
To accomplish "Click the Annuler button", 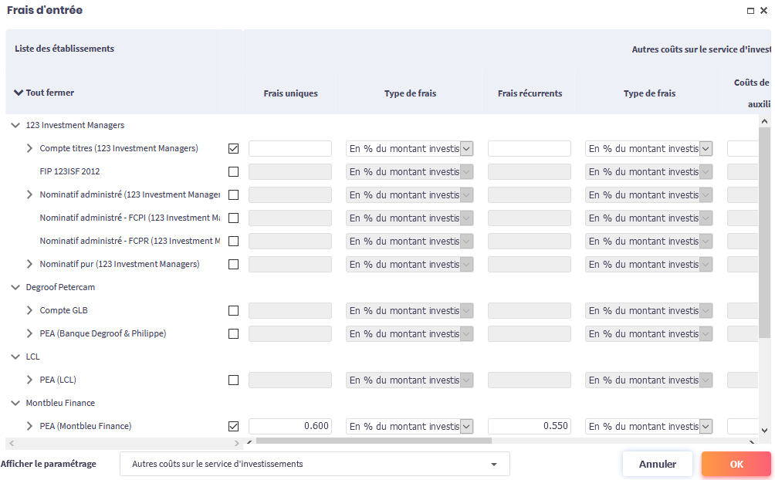I will pyautogui.click(x=657, y=464).
